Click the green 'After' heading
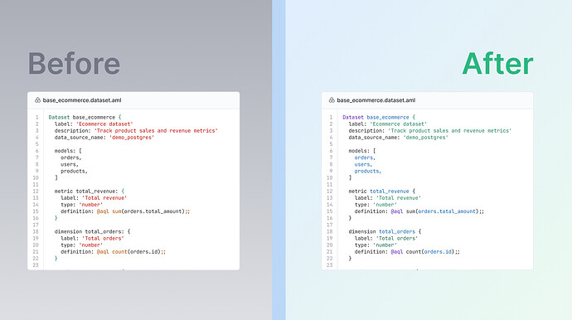This screenshot has width=572, height=320. coord(497,64)
